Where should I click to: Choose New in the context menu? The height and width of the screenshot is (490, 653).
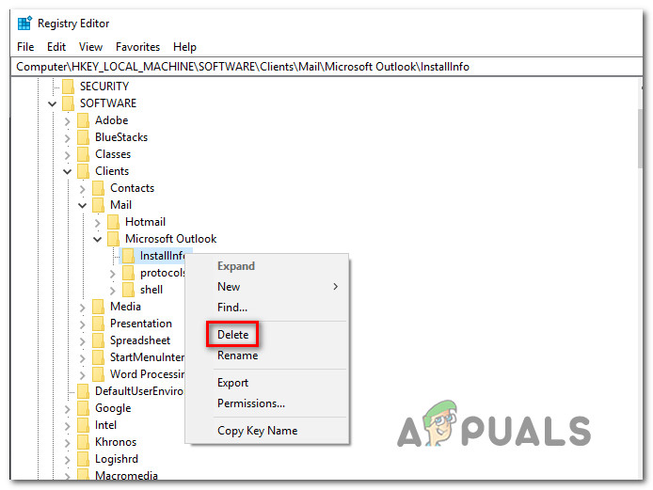pos(266,287)
